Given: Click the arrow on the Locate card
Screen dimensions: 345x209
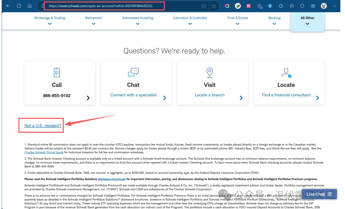Looking at the screenshot, I should click(318, 98).
